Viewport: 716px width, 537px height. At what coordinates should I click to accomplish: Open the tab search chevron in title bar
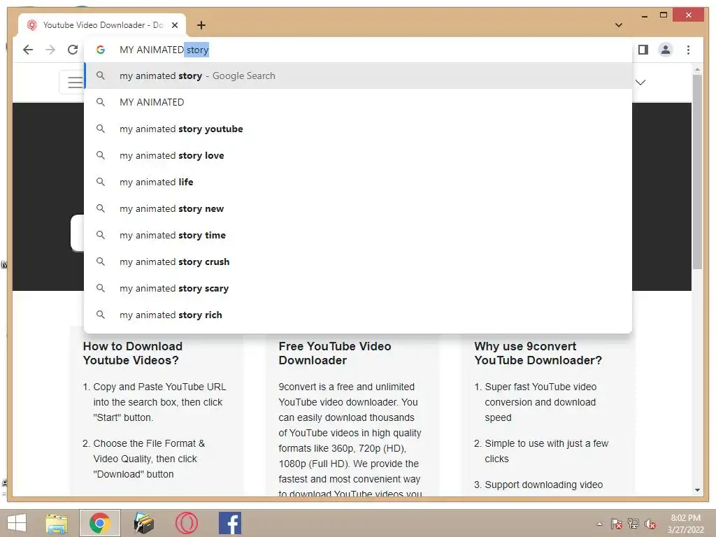pos(619,25)
